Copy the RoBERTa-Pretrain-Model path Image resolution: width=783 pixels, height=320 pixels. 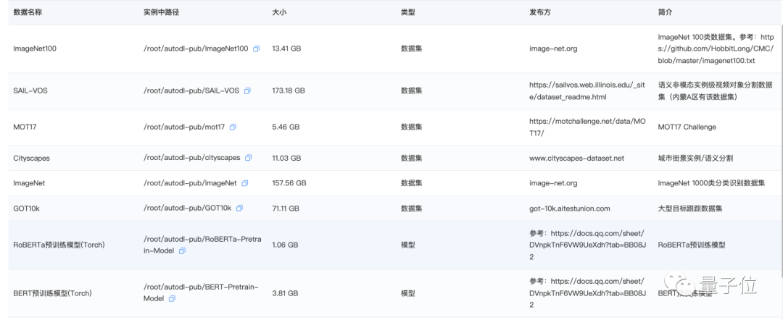[x=182, y=250]
